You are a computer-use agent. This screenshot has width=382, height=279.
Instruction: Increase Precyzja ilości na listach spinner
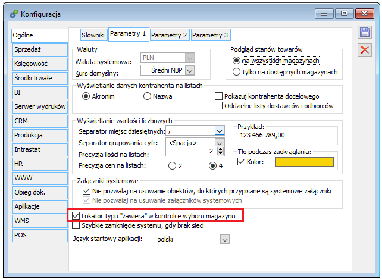coord(220,149)
